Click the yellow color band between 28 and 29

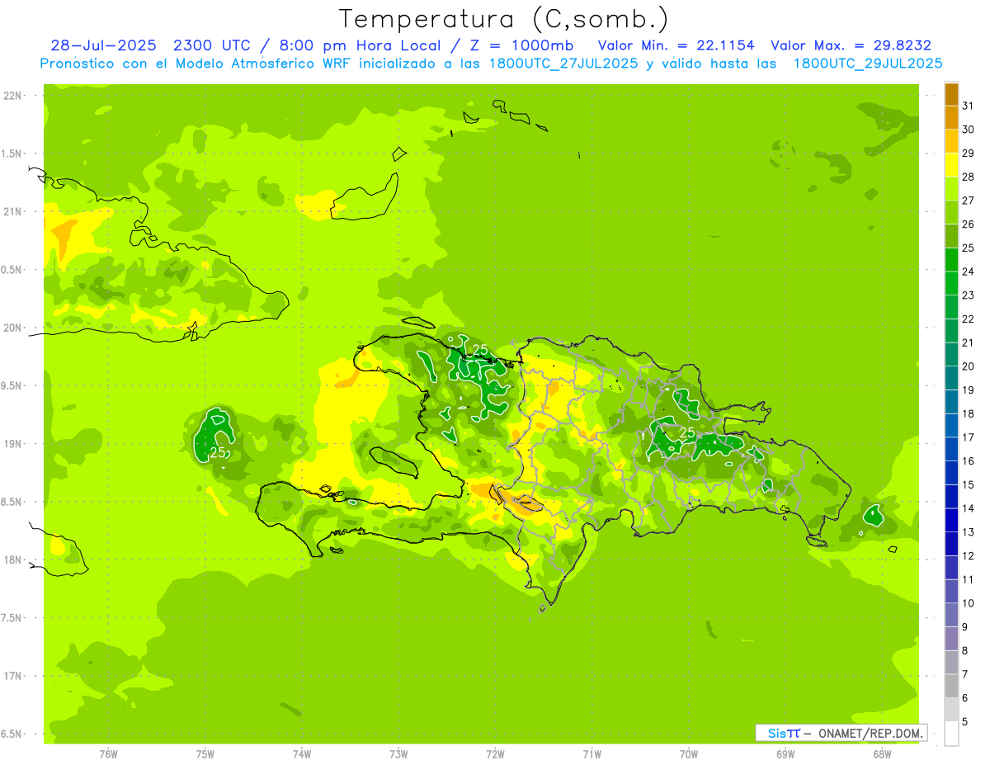pos(951,164)
